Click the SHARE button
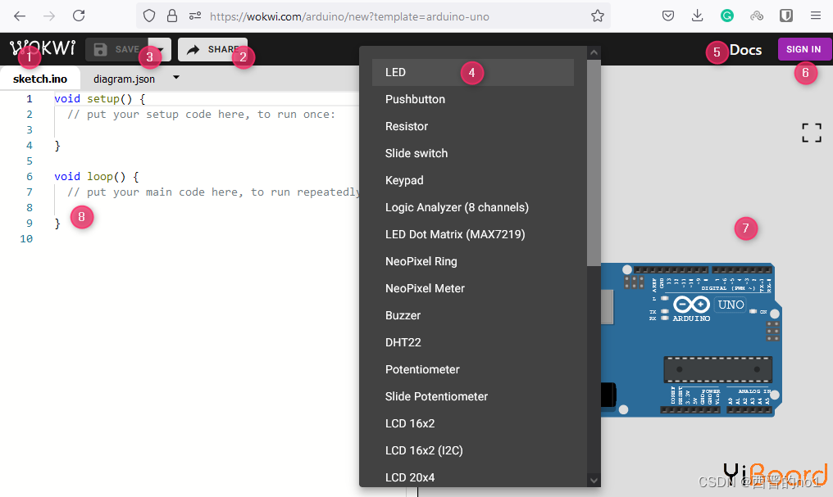The width and height of the screenshot is (833, 497). pyautogui.click(x=212, y=49)
